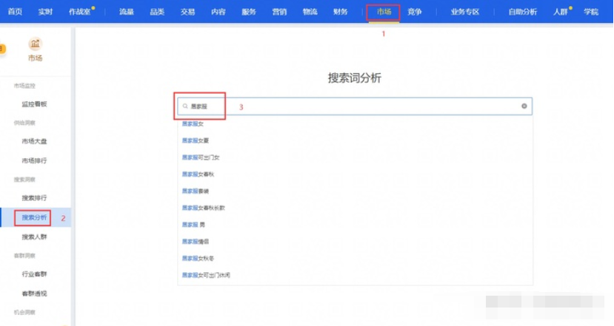Screen dimensions: 614x326
Task: Open the 作战室 navigation tab
Action: click(80, 12)
